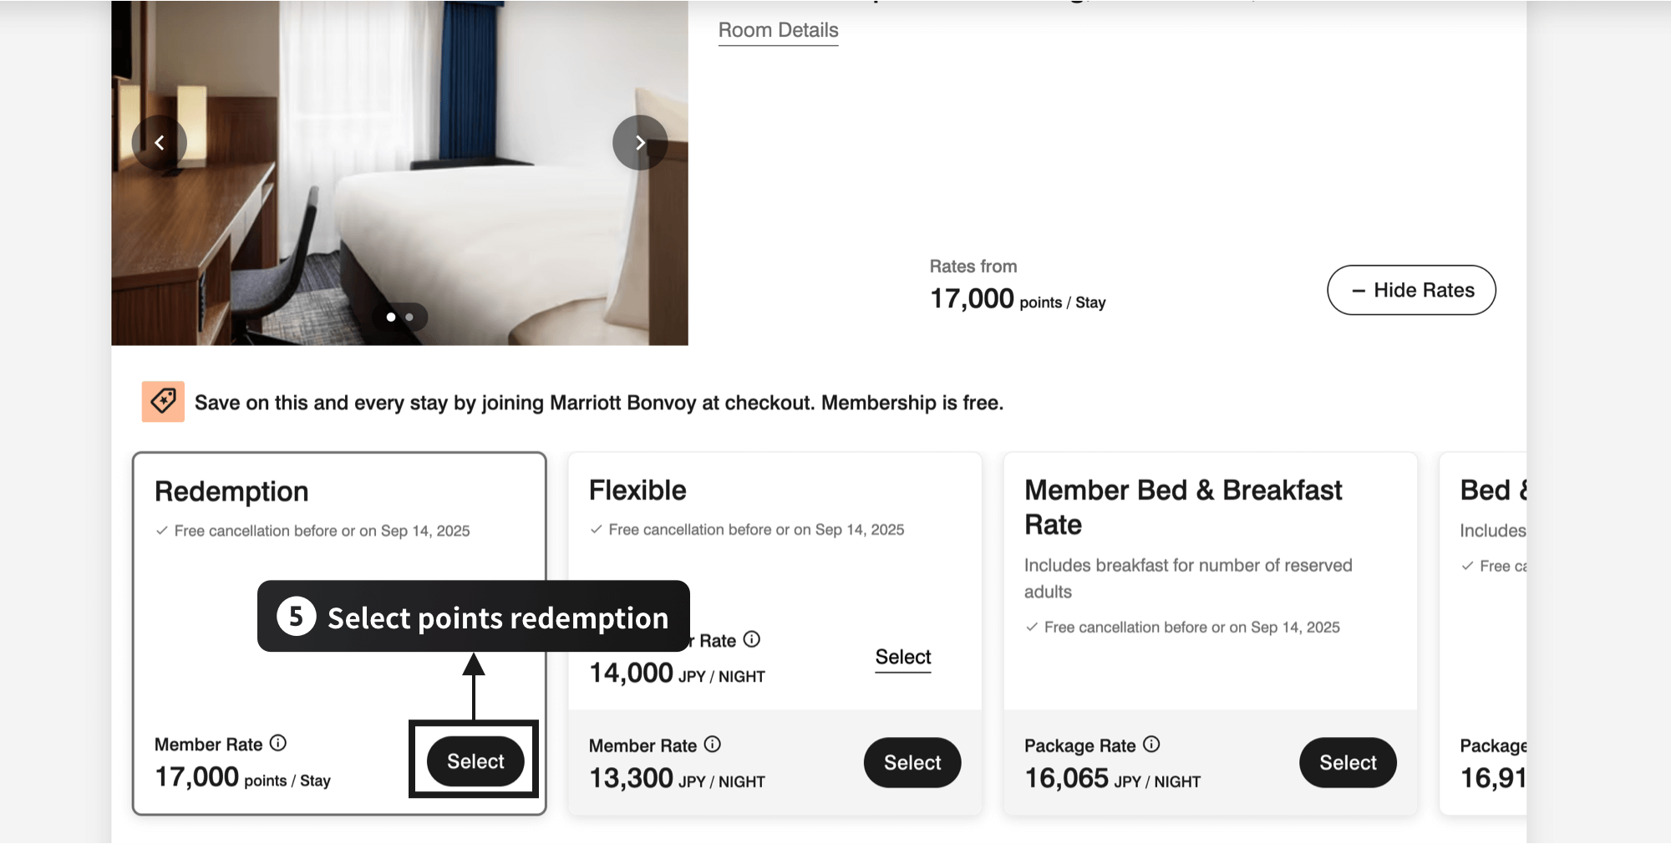Open the next room photo with the right arrow
Screen dimensions: 1671x844
[x=640, y=143]
